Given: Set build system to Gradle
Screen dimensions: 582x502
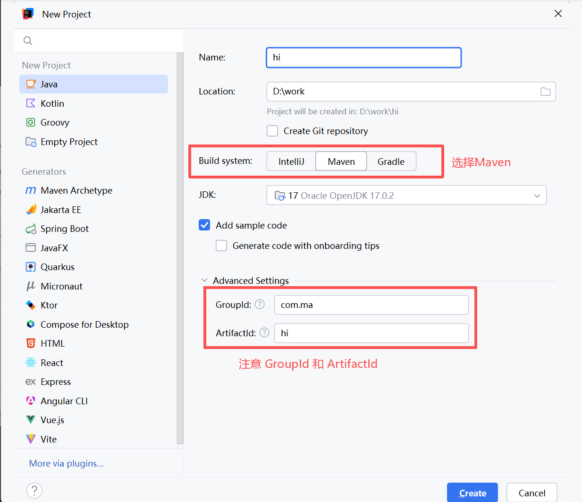Looking at the screenshot, I should coord(391,162).
